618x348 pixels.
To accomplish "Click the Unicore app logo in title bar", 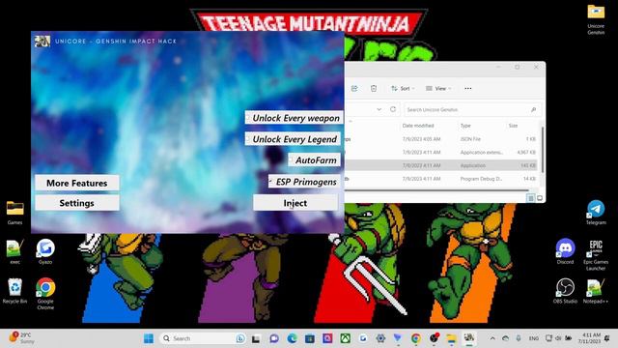I will 42,41.
